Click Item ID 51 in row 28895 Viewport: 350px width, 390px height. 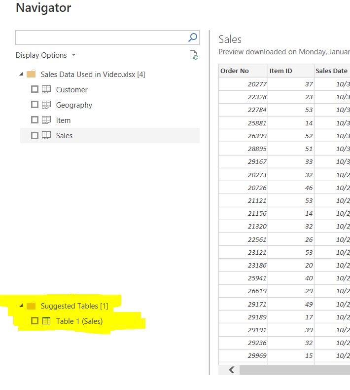tap(291, 149)
